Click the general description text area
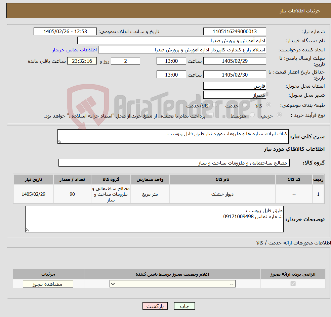The width and height of the screenshot is (331, 317). (x=173, y=136)
